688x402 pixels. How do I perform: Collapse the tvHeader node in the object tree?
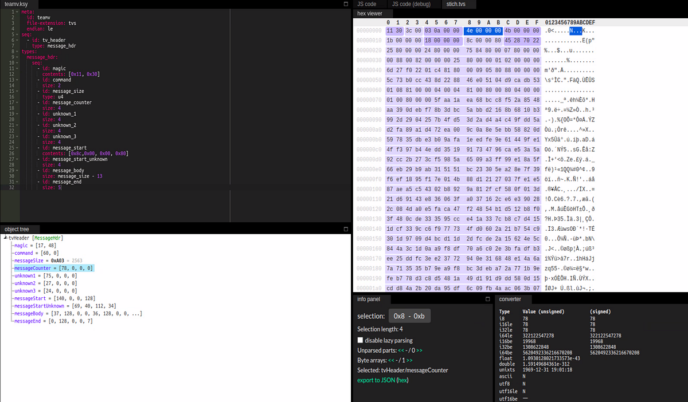click(x=4, y=238)
